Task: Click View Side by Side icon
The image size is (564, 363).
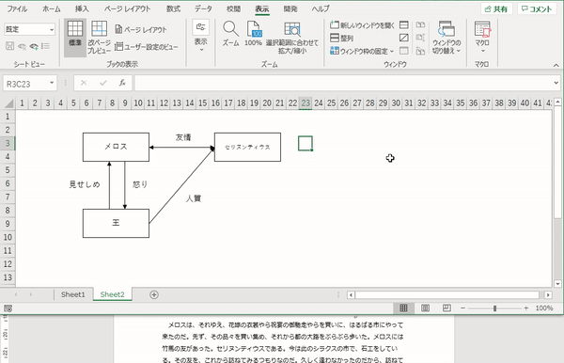Action: click(x=420, y=24)
